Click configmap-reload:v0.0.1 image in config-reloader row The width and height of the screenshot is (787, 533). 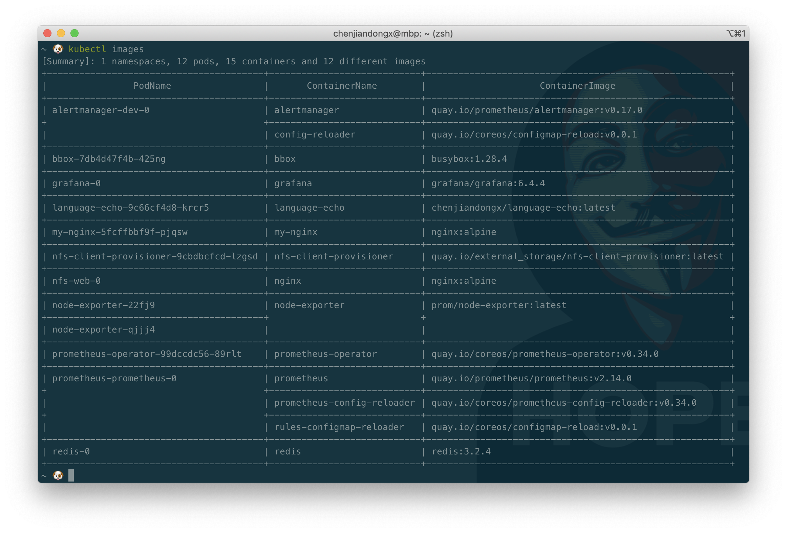point(534,135)
